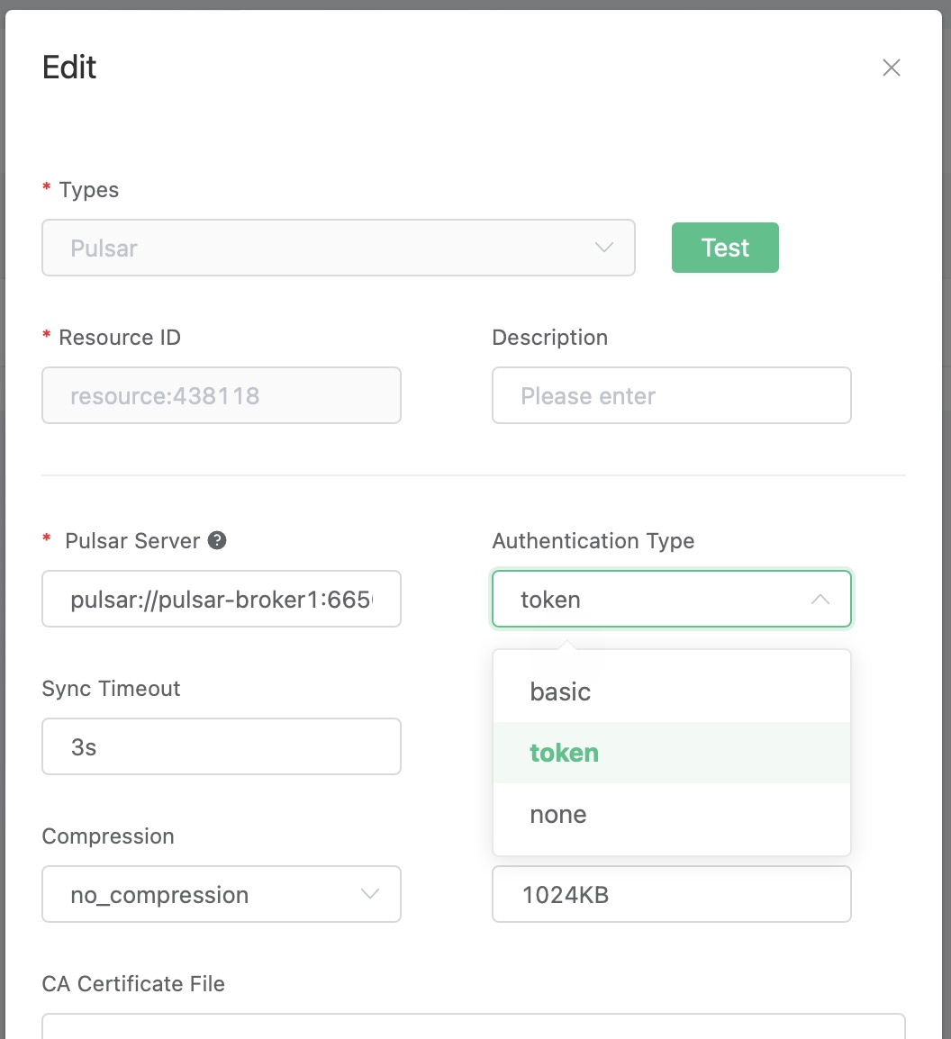Click the CA Certificate File label

(133, 984)
